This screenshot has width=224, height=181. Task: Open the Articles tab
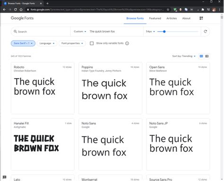[172, 18]
